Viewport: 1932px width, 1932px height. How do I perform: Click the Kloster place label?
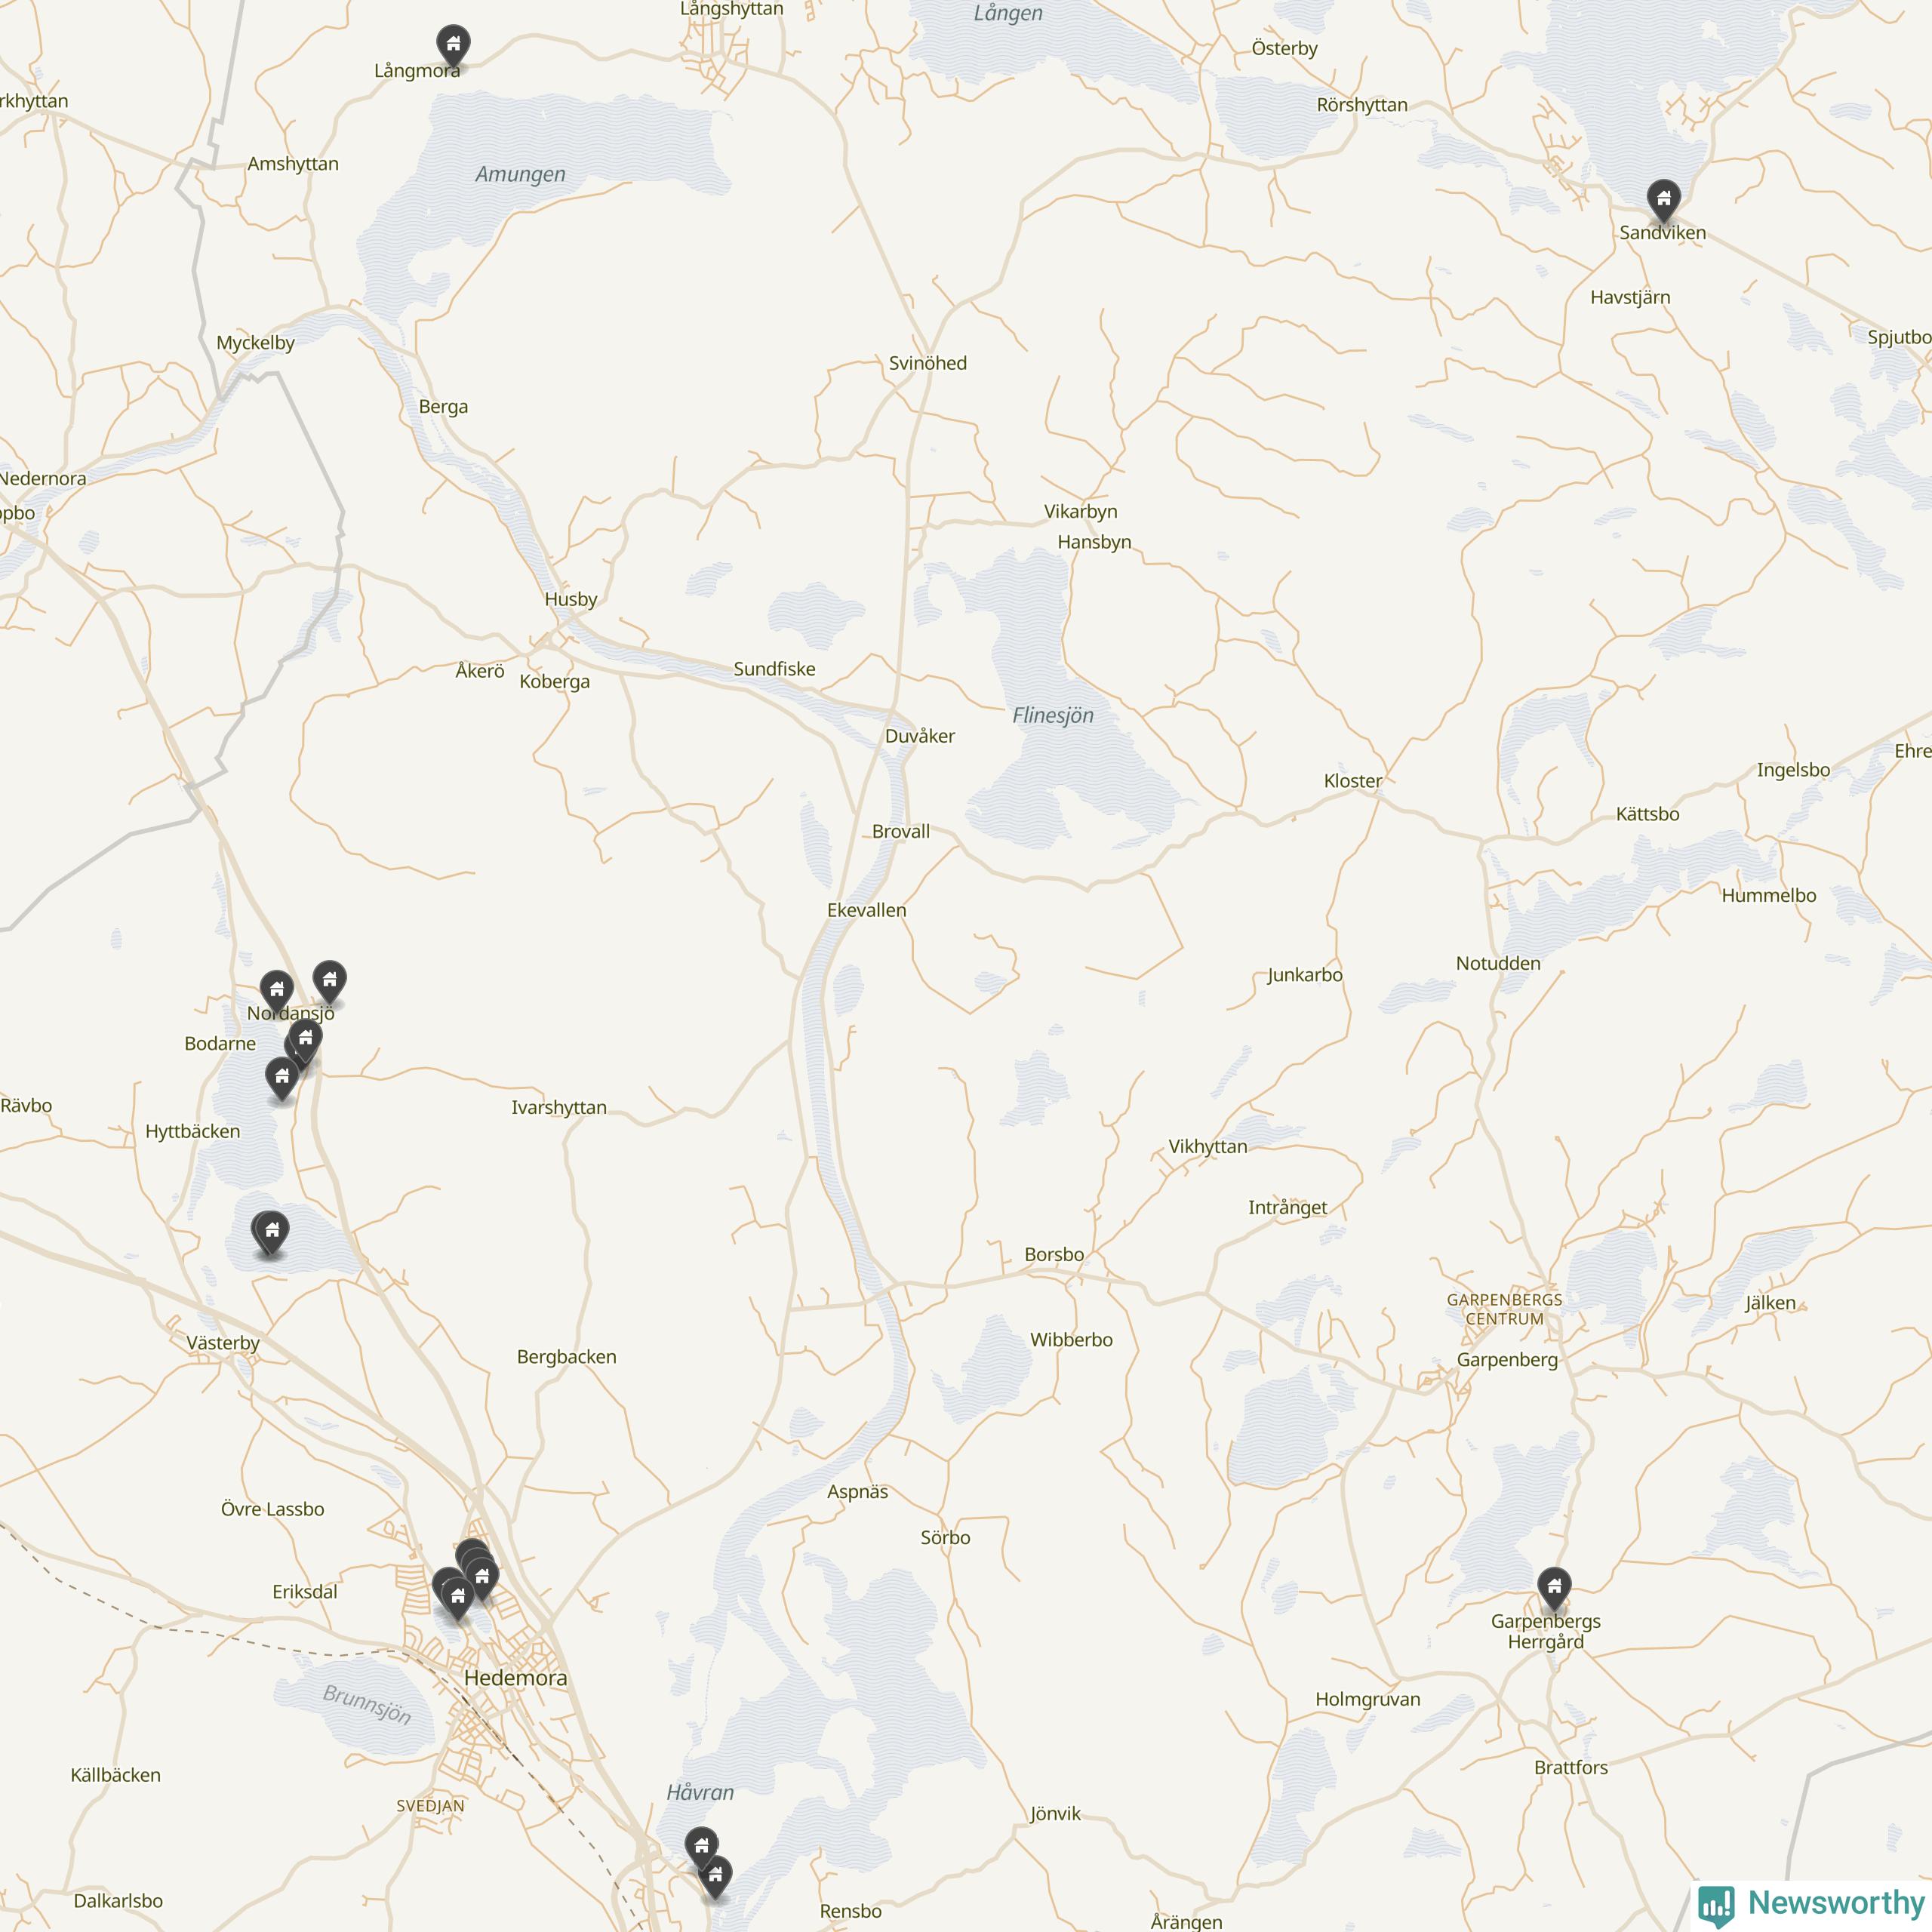pyautogui.click(x=1353, y=781)
